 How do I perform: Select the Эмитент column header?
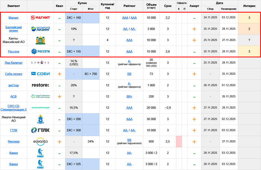pos(13,6)
